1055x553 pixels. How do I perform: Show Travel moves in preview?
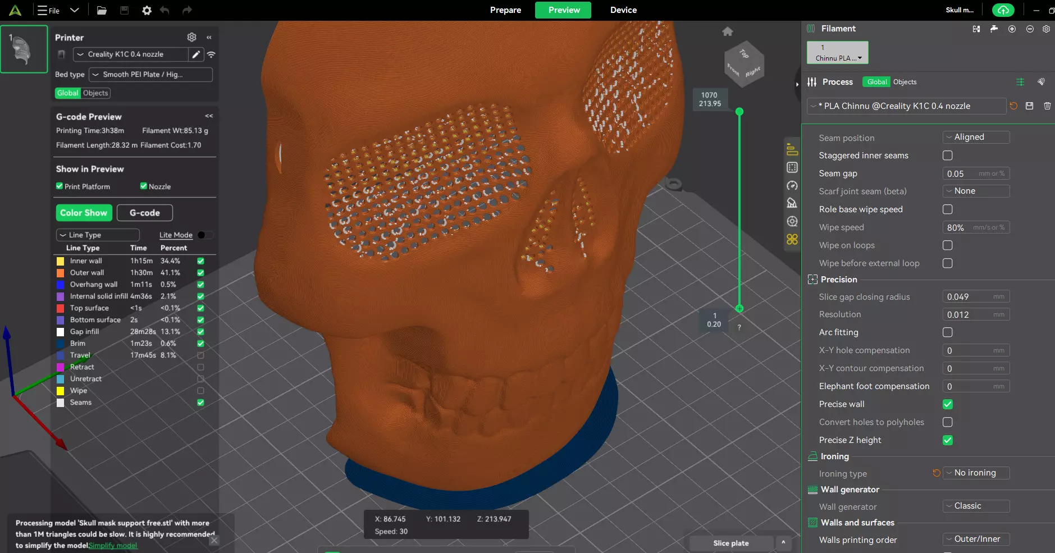pyautogui.click(x=200, y=355)
